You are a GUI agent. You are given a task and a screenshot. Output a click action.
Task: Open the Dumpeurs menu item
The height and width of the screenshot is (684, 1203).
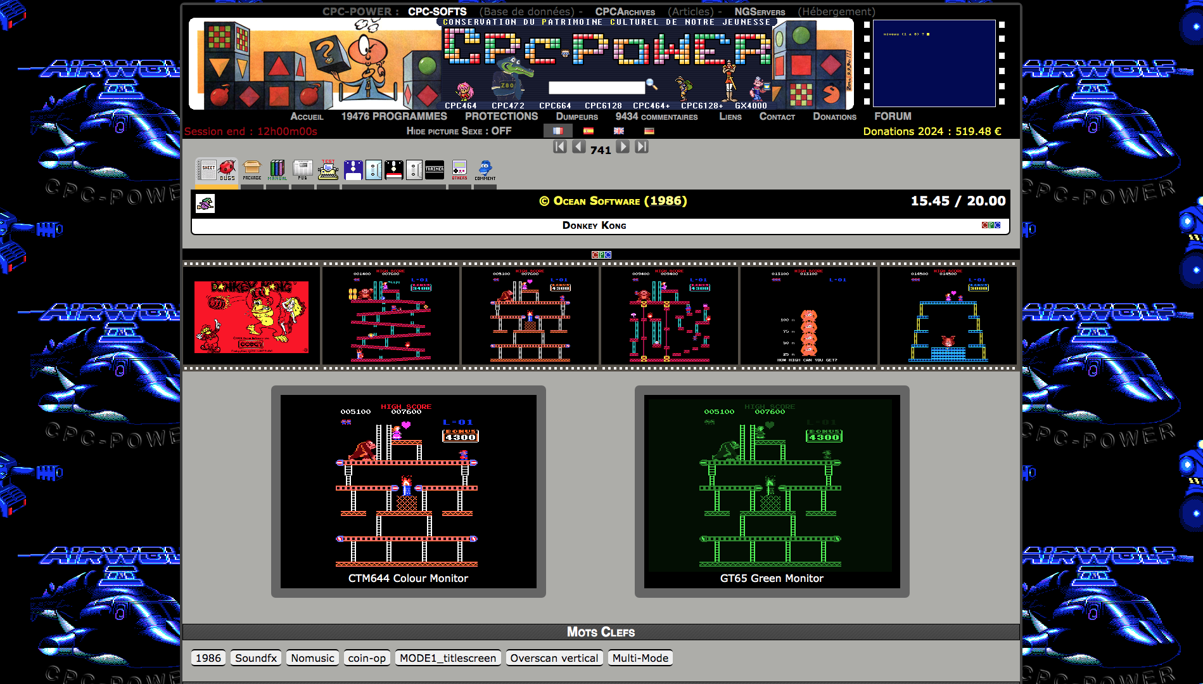click(577, 117)
